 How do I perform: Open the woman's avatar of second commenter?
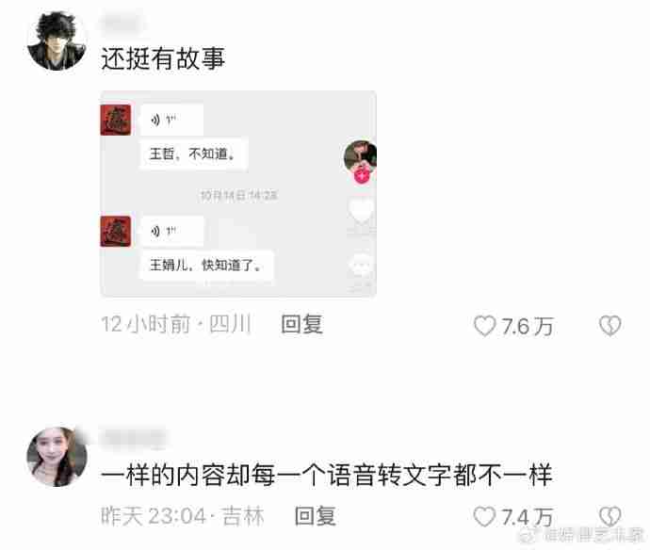[57, 457]
